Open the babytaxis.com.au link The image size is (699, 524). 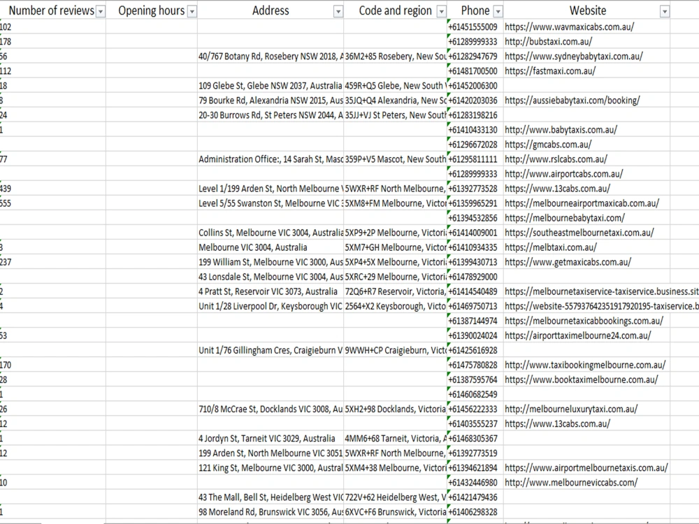[561, 130]
